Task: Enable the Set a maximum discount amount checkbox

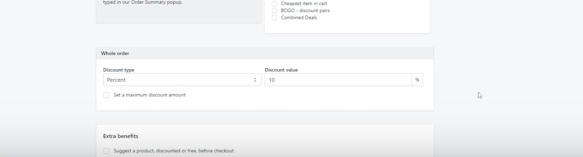Action: point(106,95)
